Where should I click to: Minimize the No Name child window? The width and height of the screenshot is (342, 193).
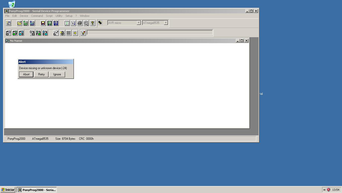click(238, 41)
